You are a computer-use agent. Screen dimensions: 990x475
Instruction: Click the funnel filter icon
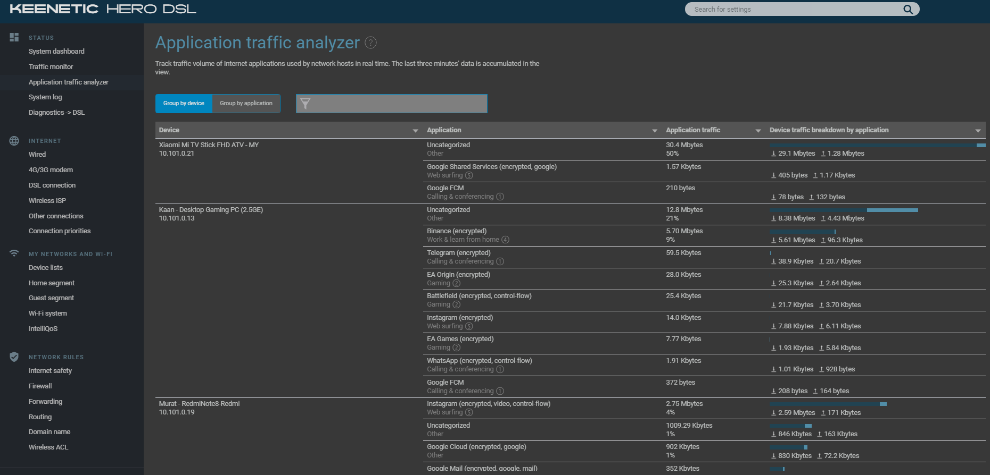pyautogui.click(x=305, y=104)
